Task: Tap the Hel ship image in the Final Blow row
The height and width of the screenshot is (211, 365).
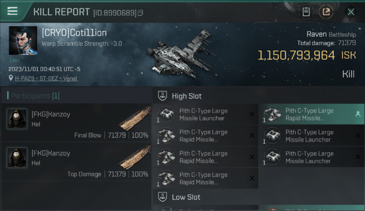Action: coord(135,118)
